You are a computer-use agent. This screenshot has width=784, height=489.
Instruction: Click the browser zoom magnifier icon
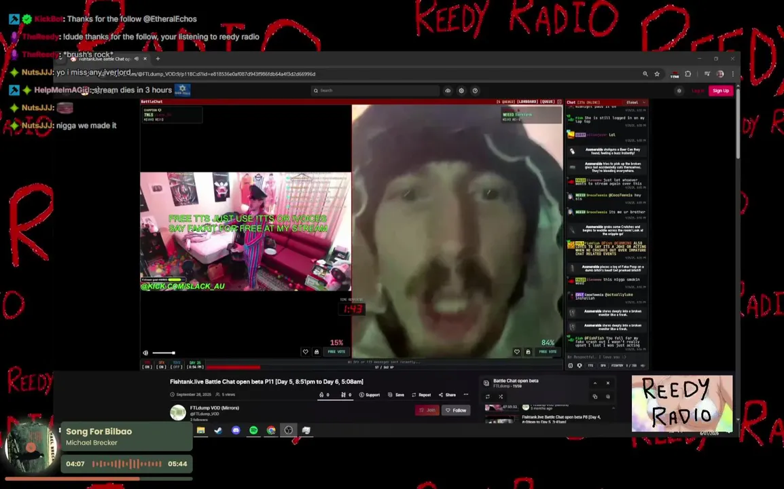click(645, 74)
